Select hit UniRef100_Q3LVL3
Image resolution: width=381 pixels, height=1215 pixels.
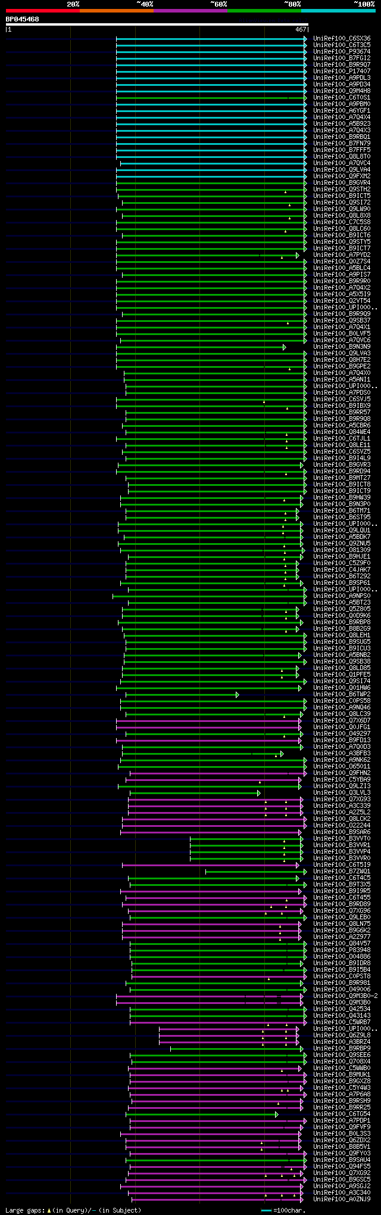point(342,792)
